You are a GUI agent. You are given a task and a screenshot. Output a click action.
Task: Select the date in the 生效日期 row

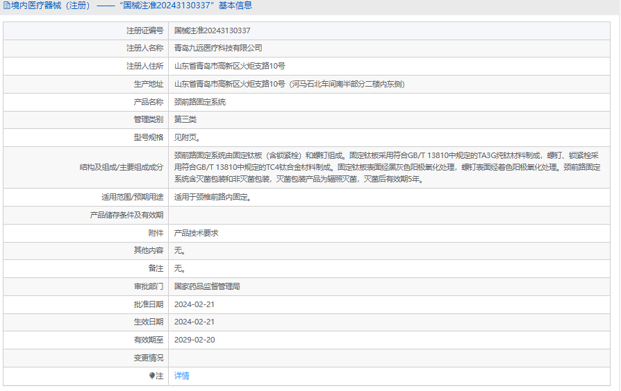(x=194, y=322)
